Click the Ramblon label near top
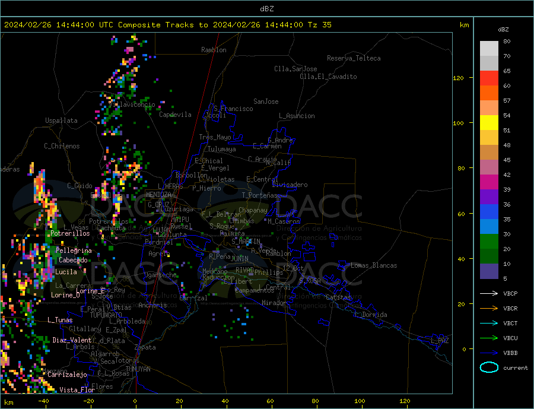This screenshot has height=409, width=534. tap(214, 50)
